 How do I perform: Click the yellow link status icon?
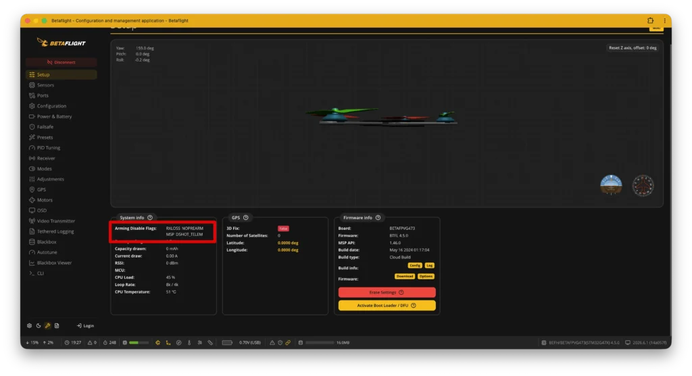point(288,342)
